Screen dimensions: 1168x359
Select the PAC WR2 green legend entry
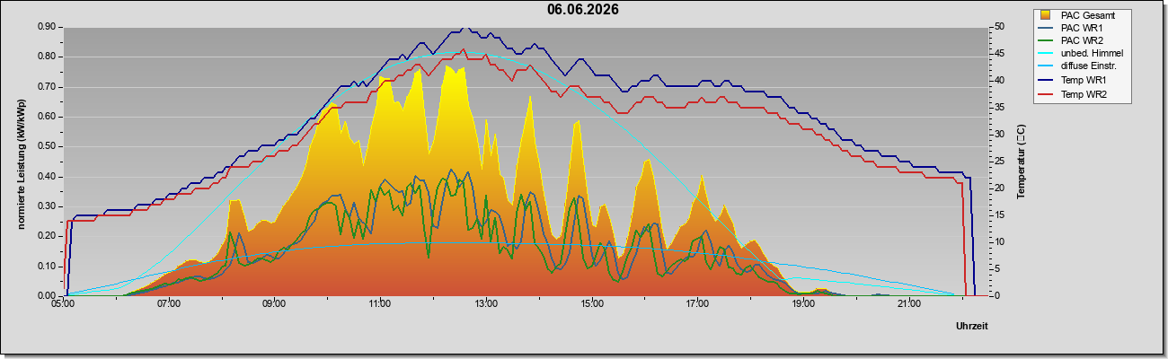point(1082,40)
